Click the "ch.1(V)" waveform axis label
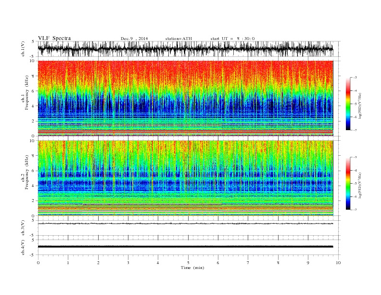 coord(23,49)
